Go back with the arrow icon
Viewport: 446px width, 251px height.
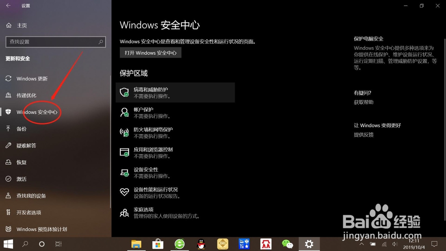(8, 5)
